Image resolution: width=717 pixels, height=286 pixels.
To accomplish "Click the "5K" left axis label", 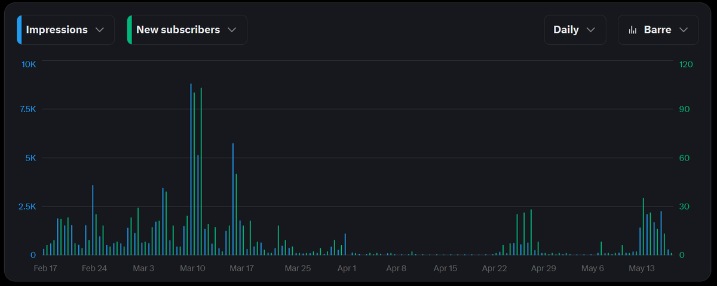I will pyautogui.click(x=30, y=158).
